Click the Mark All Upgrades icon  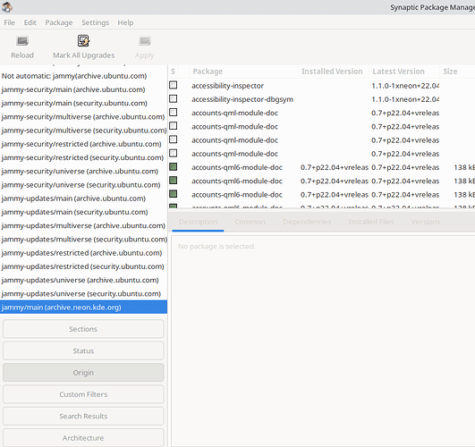83,41
